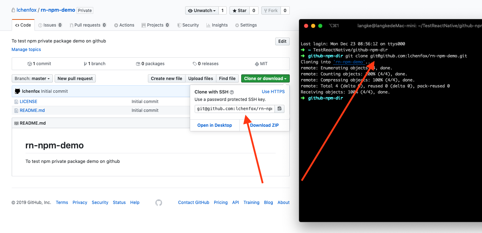Viewport: 482px width, 233px height.
Task: Click Find file button
Action: pyautogui.click(x=227, y=79)
